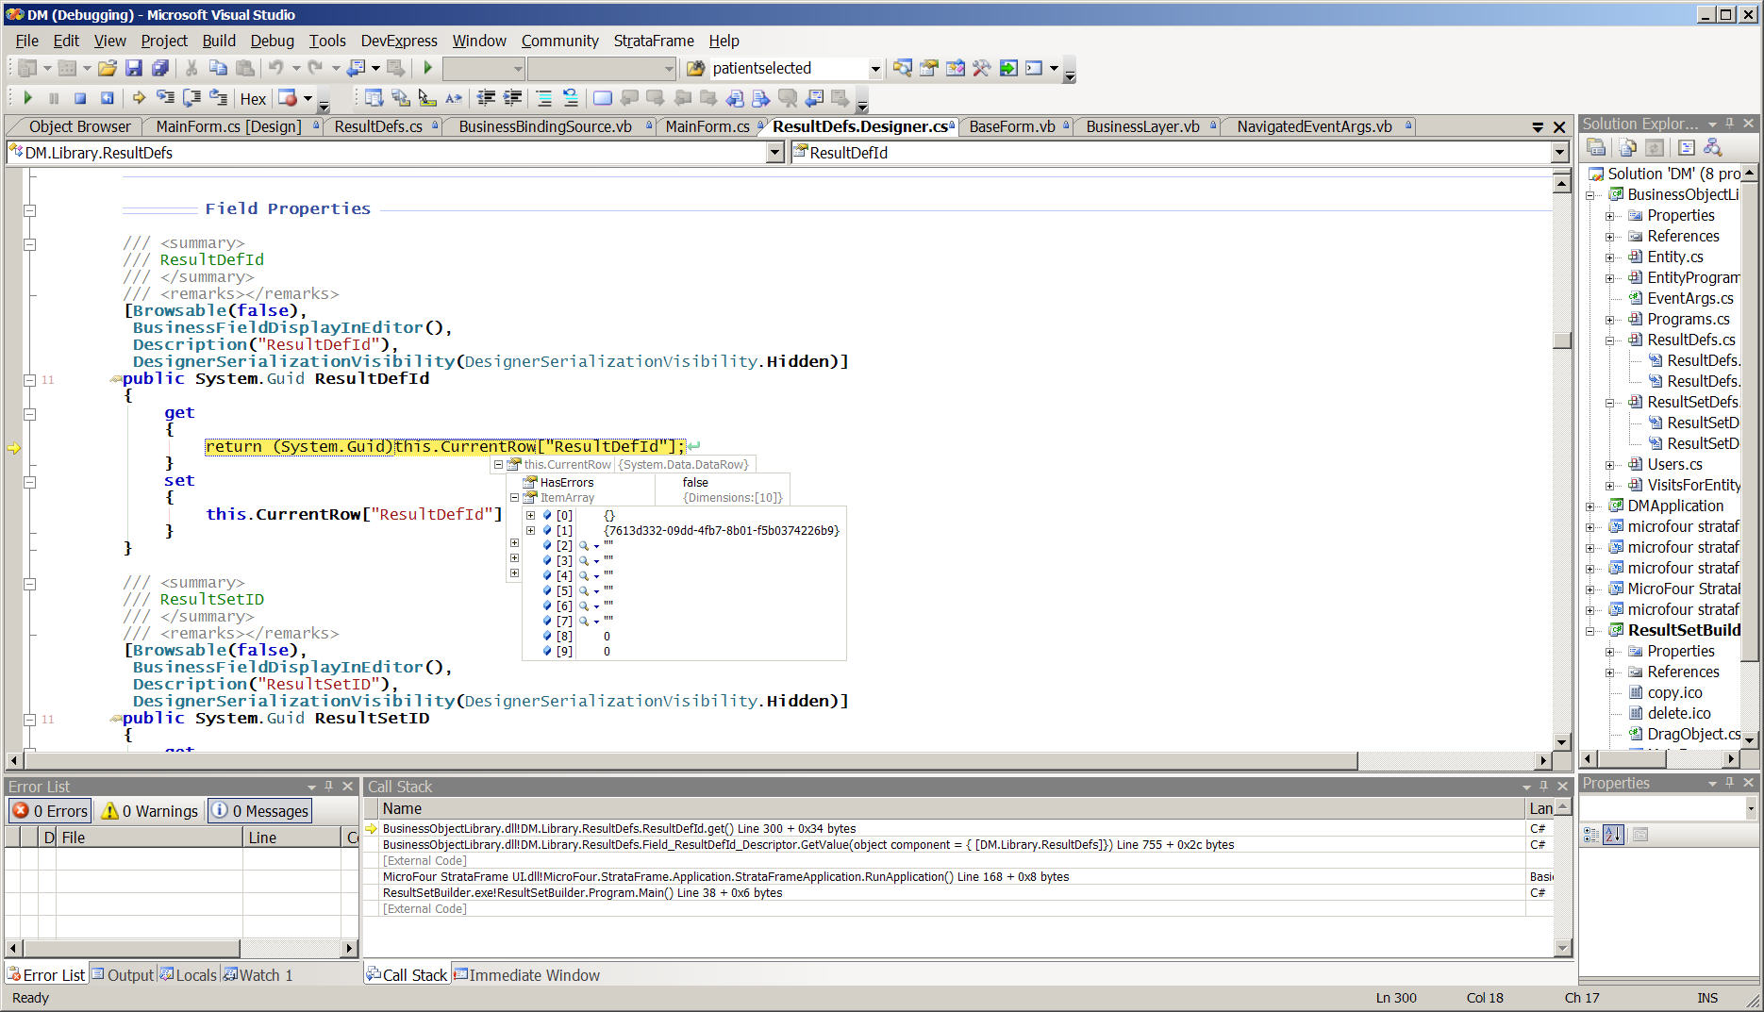Viewport: 1764px width, 1012px height.
Task: Click the View Class Diagram icon
Action: tap(1712, 148)
